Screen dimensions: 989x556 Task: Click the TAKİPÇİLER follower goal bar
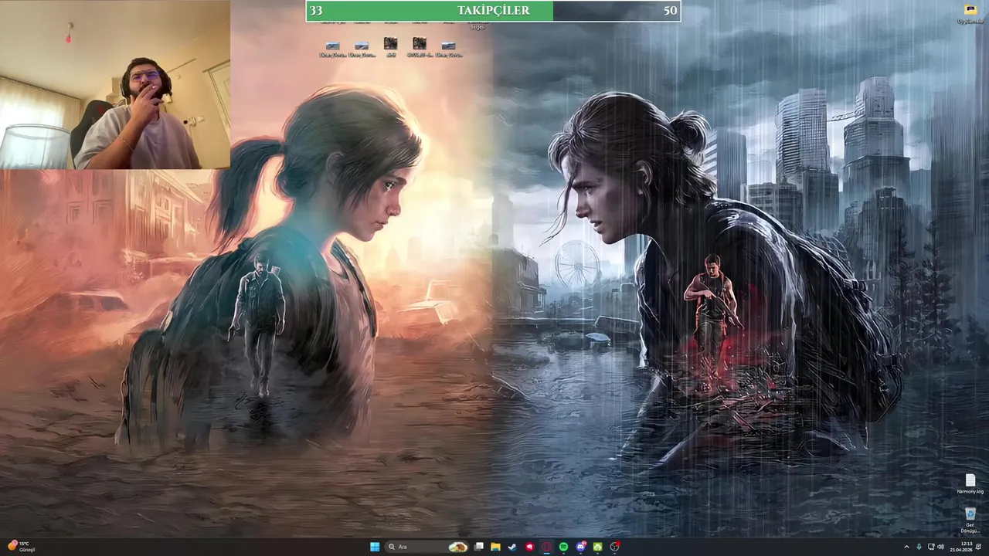coord(493,11)
